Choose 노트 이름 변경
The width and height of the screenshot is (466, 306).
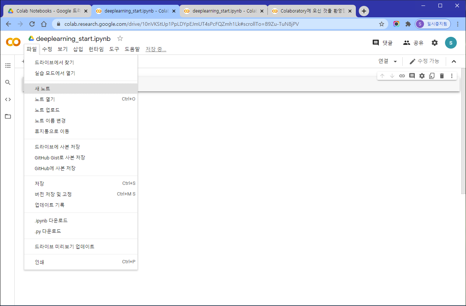click(x=81, y=120)
